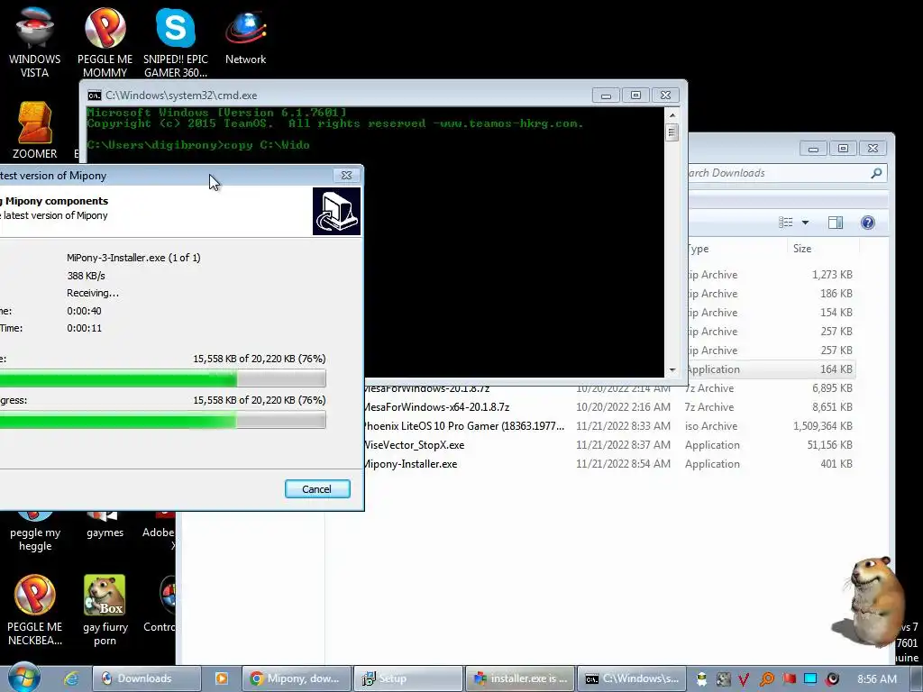This screenshot has height=692, width=923.
Task: Open the WINDOWS VISTA desktop icon
Action: point(34,41)
